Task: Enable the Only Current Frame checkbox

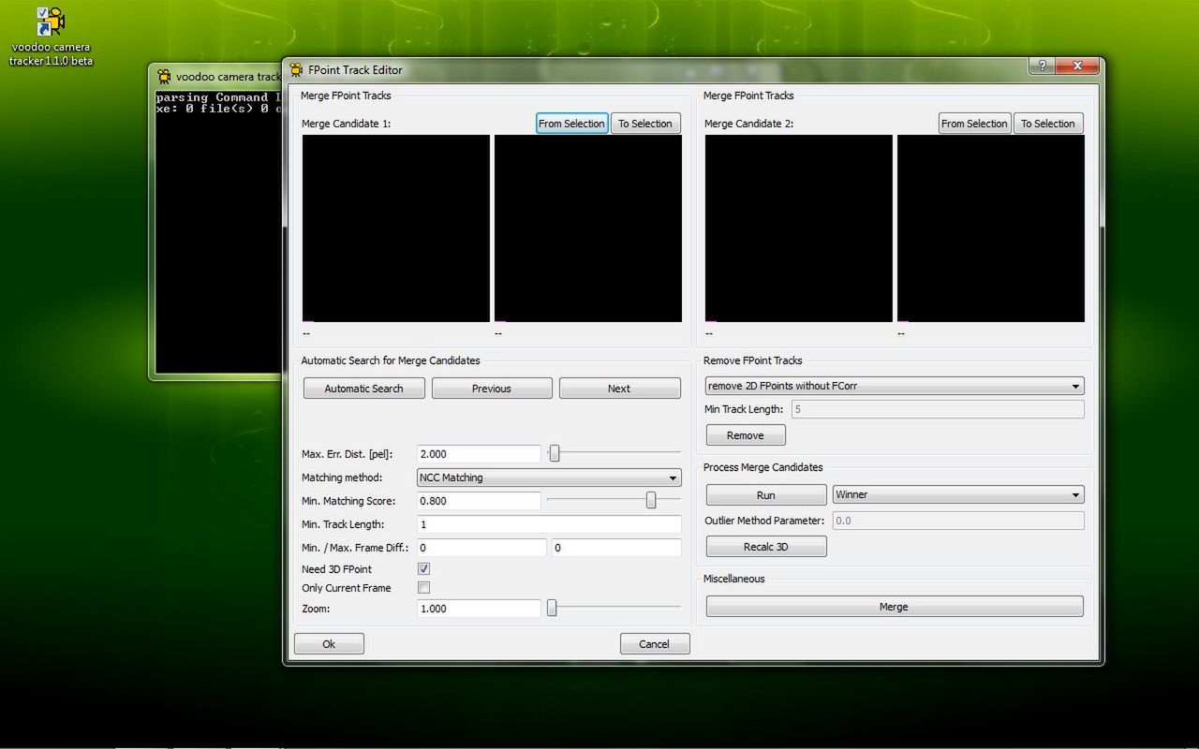Action: point(423,588)
